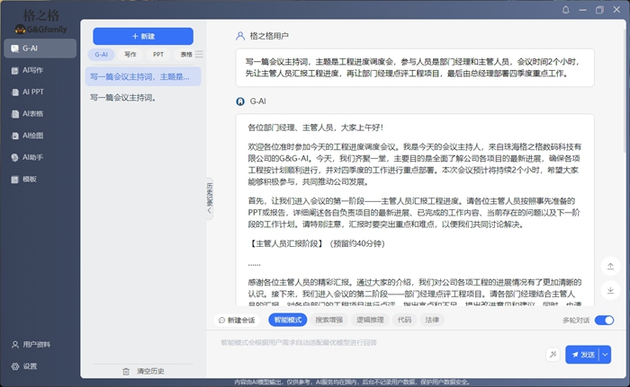Open AI写作 from the left sidebar

tap(34, 69)
